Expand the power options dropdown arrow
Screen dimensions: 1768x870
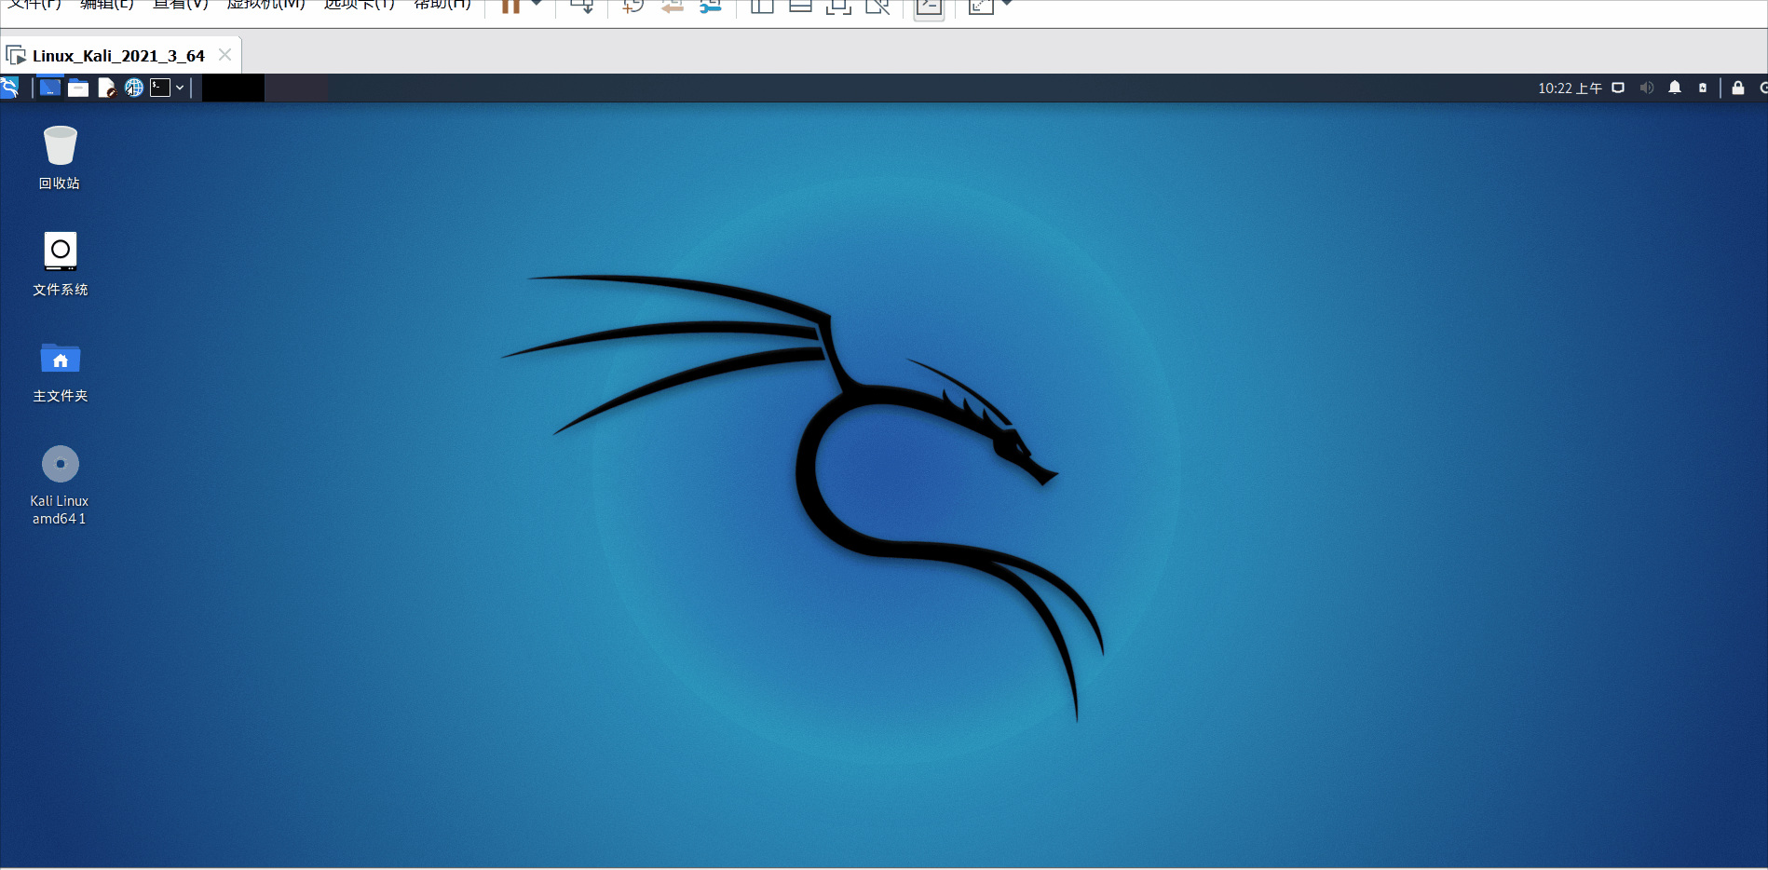point(537,4)
